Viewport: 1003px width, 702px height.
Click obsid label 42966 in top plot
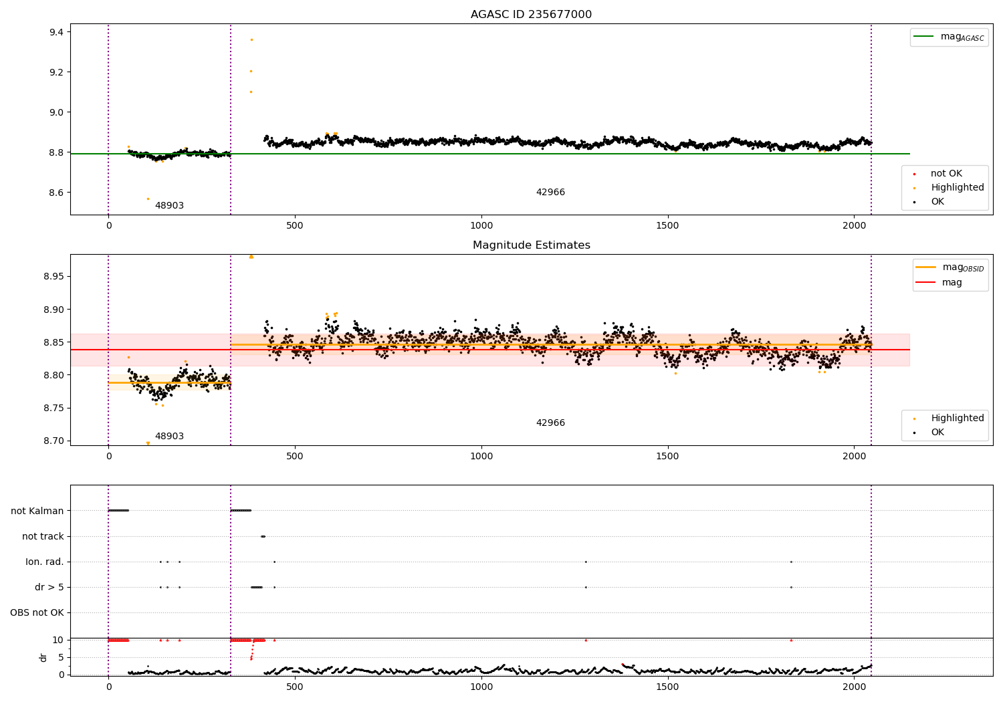click(550, 193)
